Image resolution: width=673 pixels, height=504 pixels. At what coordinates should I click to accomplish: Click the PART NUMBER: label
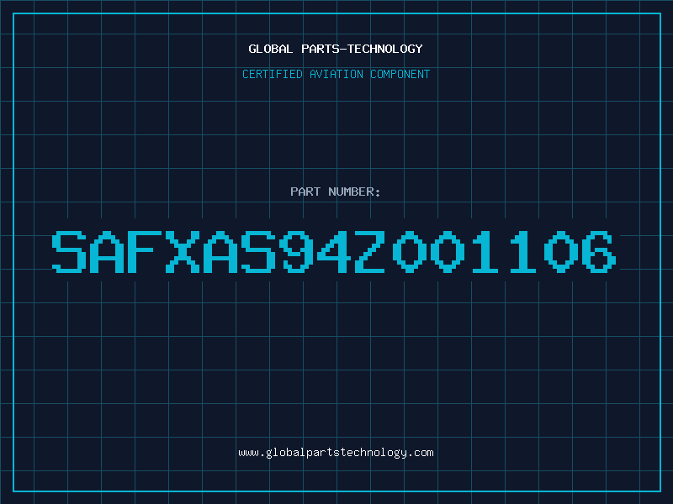(336, 192)
